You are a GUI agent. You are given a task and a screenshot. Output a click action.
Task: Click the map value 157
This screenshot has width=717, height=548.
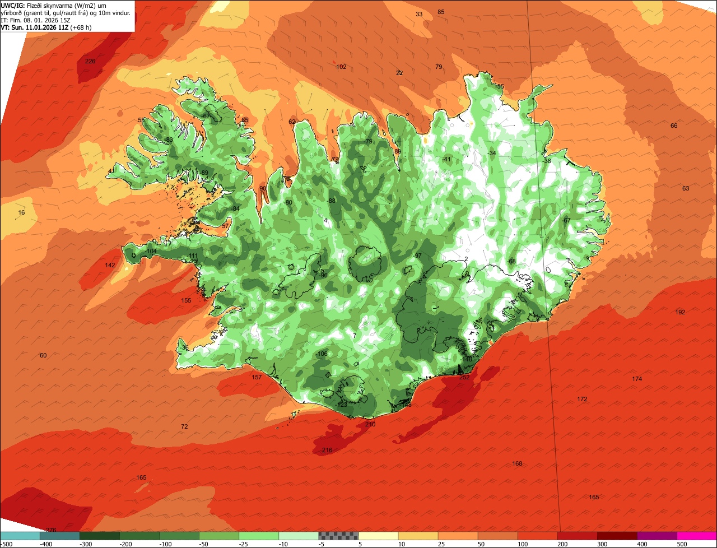(257, 377)
